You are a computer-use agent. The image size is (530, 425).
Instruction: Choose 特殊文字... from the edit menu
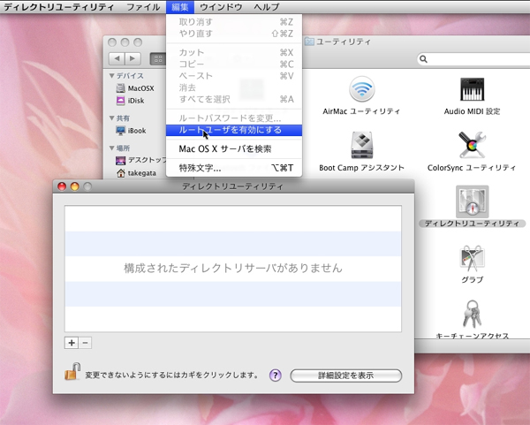click(x=234, y=168)
